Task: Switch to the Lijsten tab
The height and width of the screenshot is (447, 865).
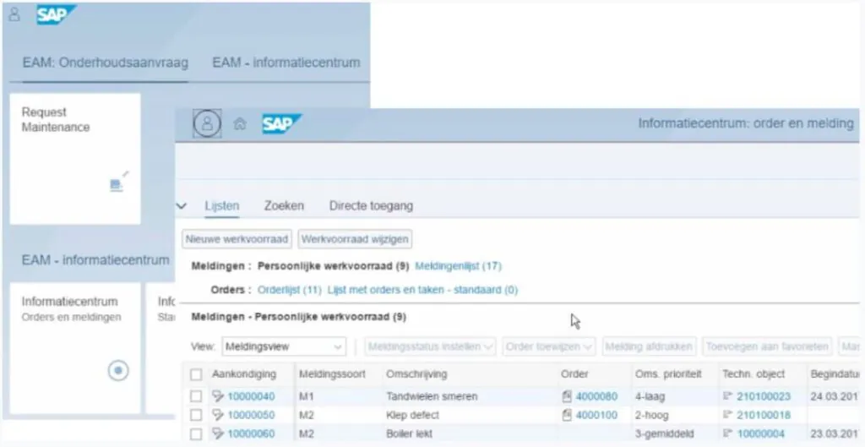Action: (222, 206)
